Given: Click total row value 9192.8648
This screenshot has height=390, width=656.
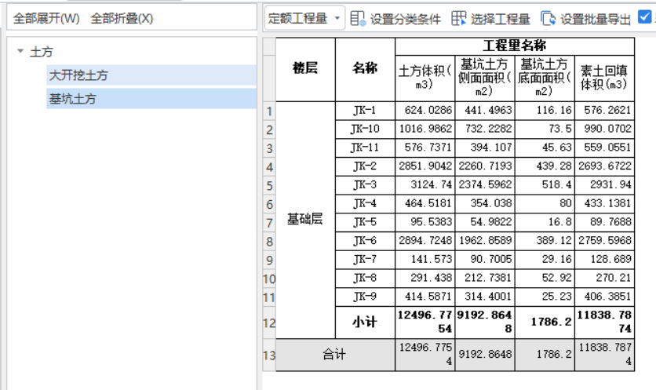Looking at the screenshot, I should coord(485,355).
